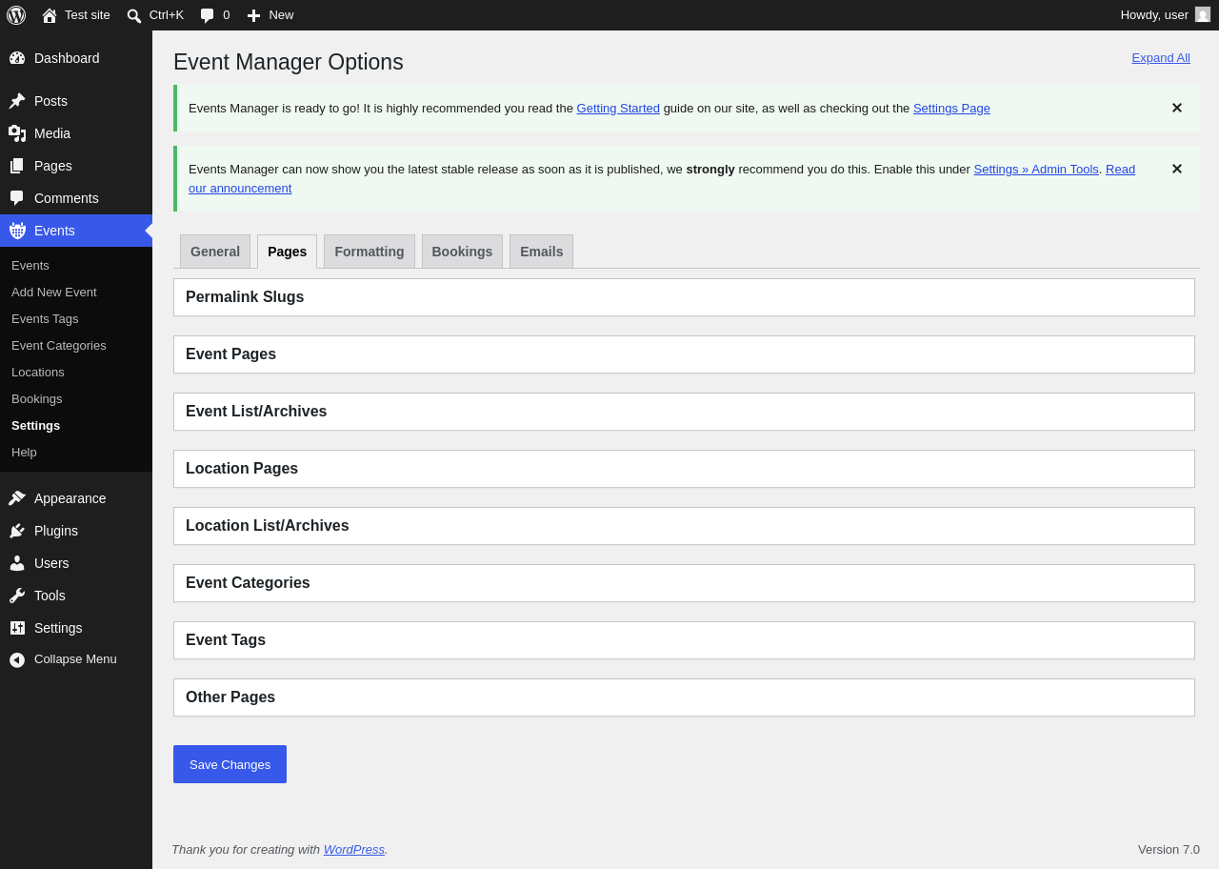Click the Version 7.0 footer text
Image resolution: width=1219 pixels, height=869 pixels.
coord(1169,849)
